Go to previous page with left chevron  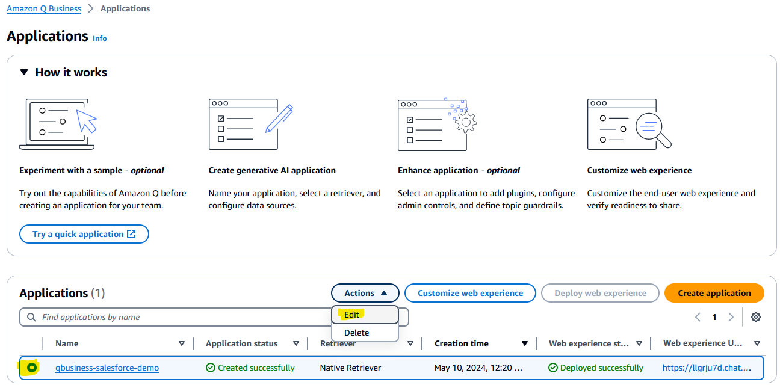click(698, 317)
